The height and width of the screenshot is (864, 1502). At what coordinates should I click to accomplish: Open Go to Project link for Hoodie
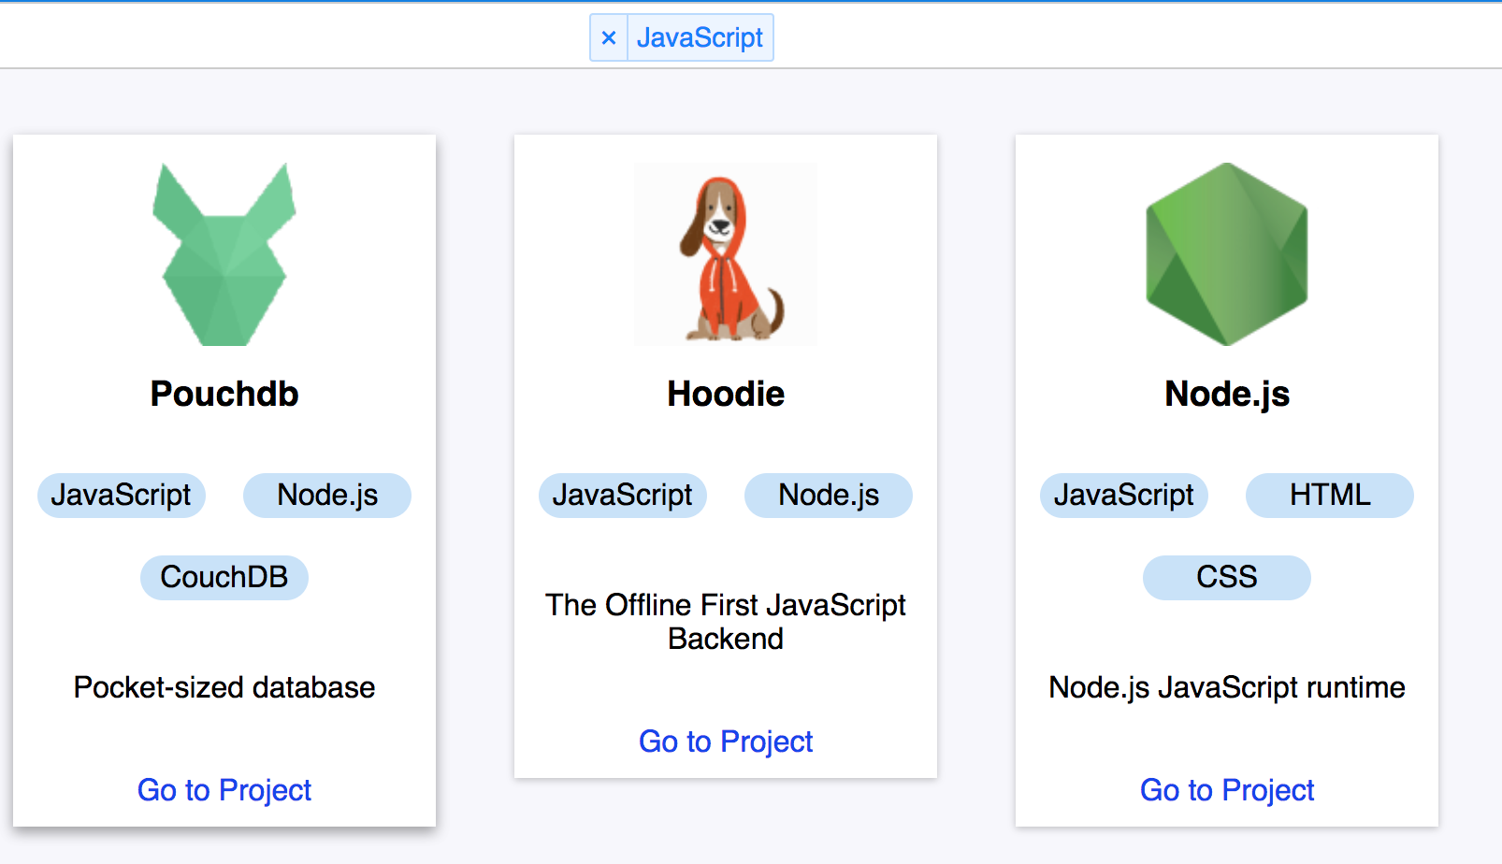click(726, 742)
